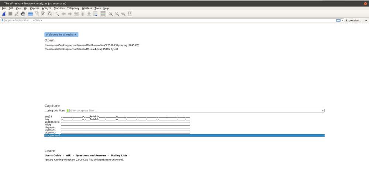
Task: Click the Stop capture square icon
Action: pyautogui.click(x=10, y=14)
